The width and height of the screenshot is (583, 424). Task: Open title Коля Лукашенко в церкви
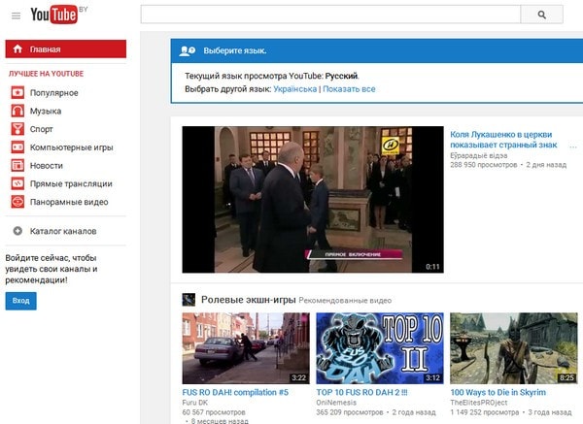click(503, 140)
